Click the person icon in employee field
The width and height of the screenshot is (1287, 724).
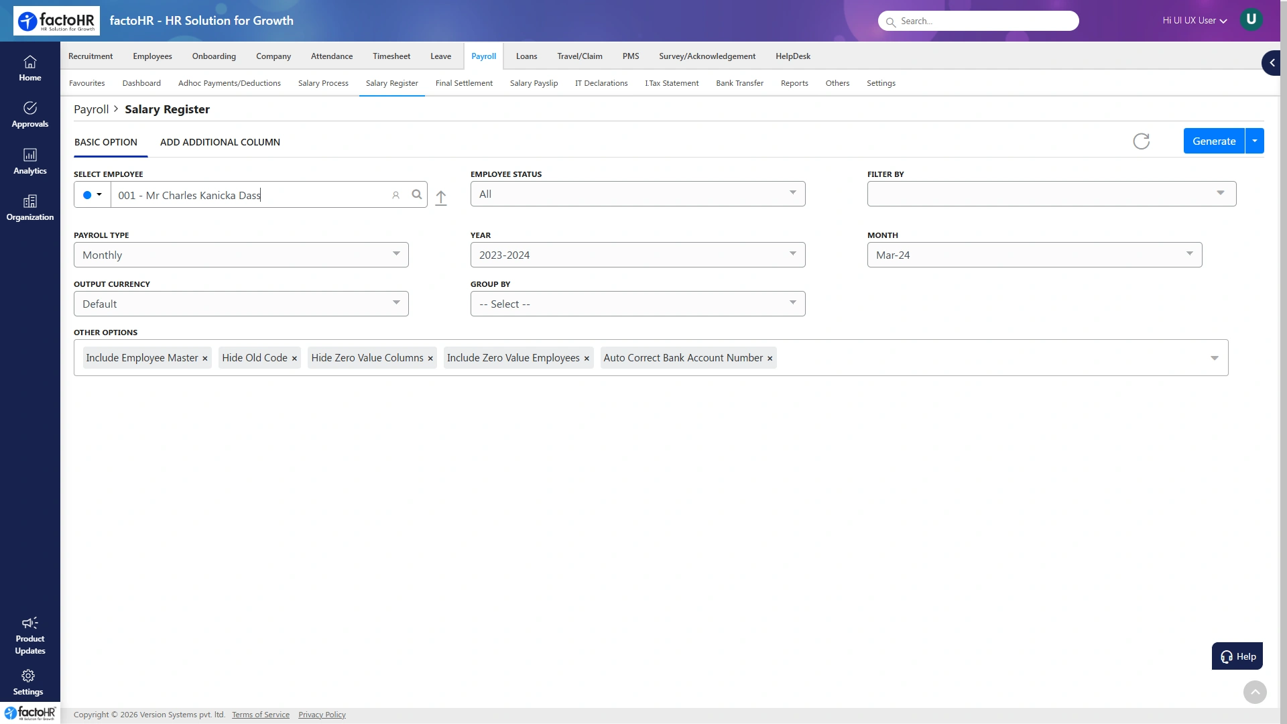[395, 195]
